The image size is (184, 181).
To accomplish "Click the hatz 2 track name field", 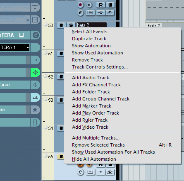I will [x=92, y=25].
